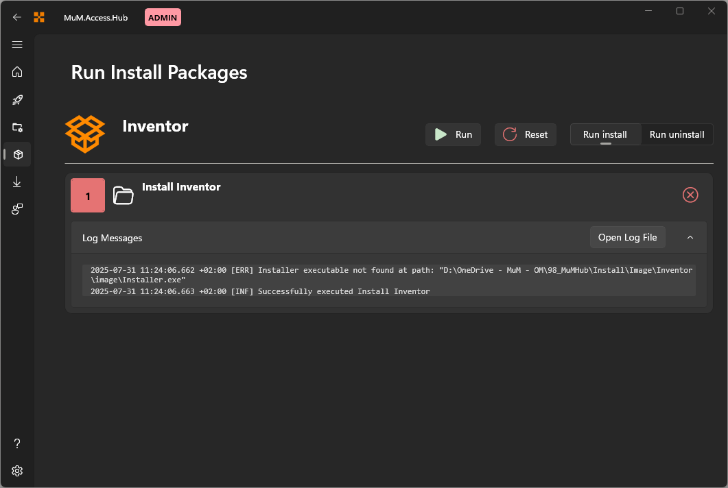Click the MuM.Access.Hub orange app logo

tap(39, 18)
